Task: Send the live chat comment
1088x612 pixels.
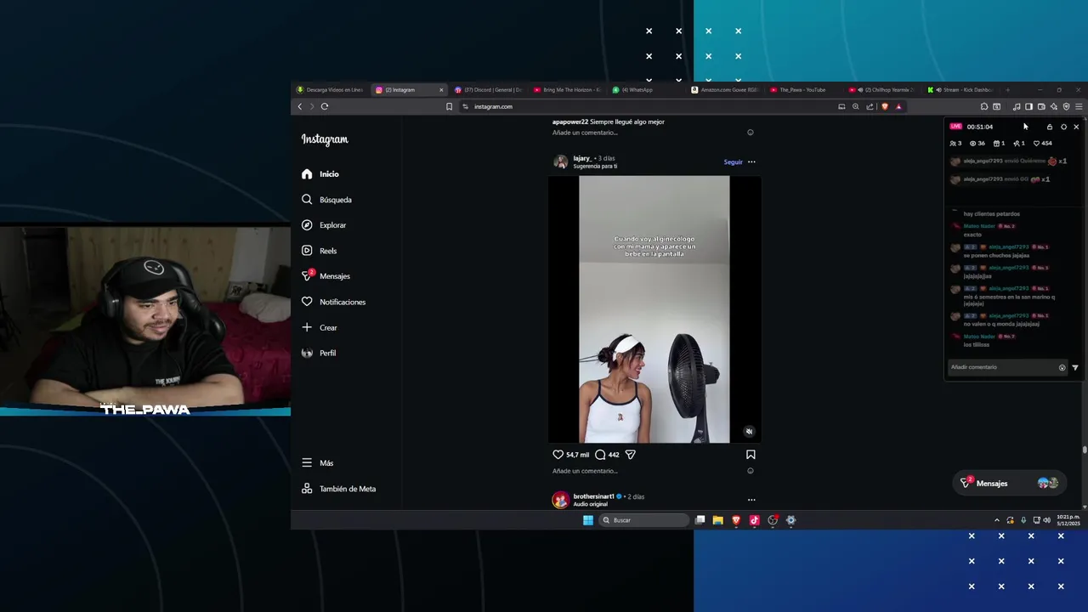Action: (x=1075, y=368)
